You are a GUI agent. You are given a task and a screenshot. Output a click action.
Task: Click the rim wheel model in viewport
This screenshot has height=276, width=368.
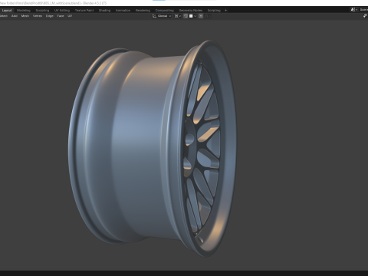coord(152,148)
